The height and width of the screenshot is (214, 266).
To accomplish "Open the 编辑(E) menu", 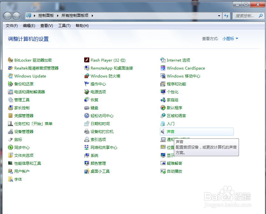I will click(29, 26).
